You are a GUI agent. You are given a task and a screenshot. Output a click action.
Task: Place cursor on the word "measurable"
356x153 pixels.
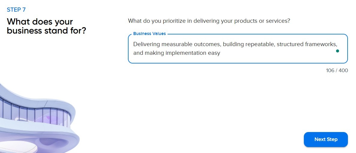175,44
